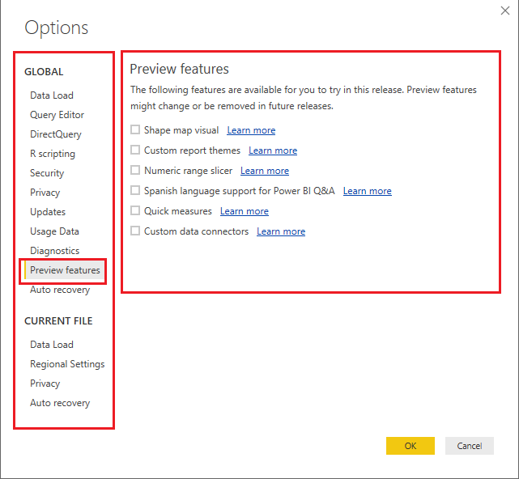This screenshot has height=479, width=519.
Task: Select Query Editor in Global settings
Action: [x=57, y=115]
